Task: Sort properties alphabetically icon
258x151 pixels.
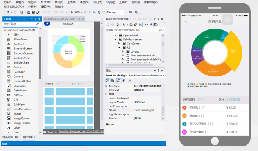Action: pyautogui.click(x=113, y=81)
